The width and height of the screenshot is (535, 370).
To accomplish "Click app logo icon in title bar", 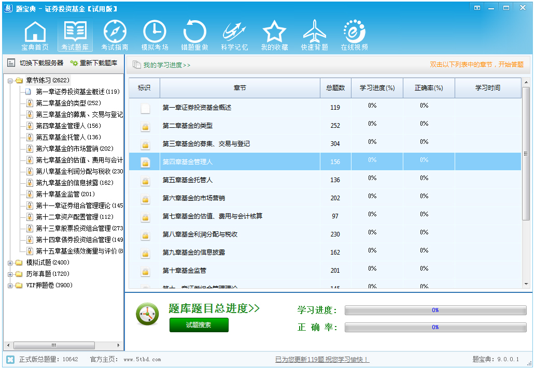I will pyautogui.click(x=8, y=8).
